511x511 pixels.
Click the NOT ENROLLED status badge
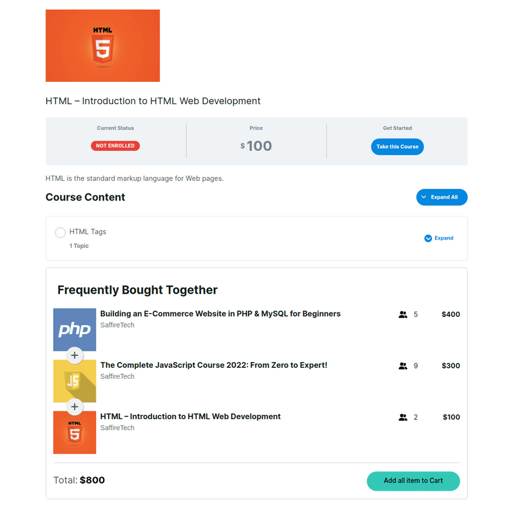[115, 146]
